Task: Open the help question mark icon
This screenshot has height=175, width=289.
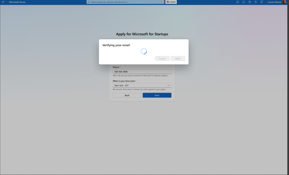Action: pos(255,2)
